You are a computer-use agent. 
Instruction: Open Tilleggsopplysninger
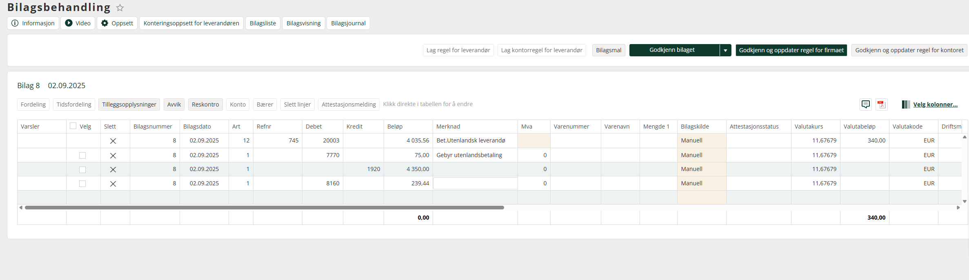tap(129, 104)
